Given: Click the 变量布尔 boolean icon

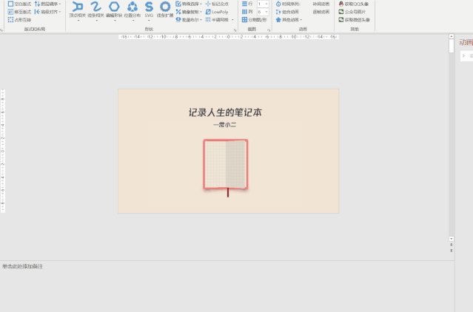Looking at the screenshot, I should 178,19.
